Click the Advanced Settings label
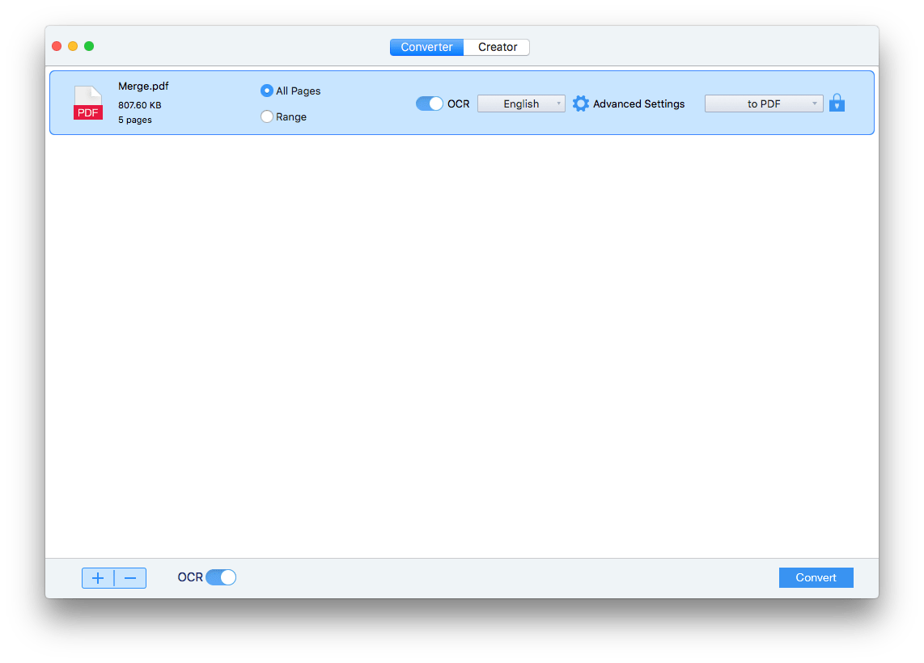 (638, 103)
